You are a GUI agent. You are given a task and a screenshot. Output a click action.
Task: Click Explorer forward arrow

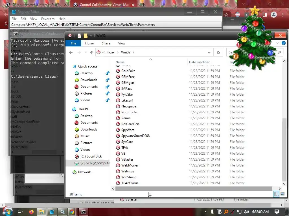pyautogui.click(x=79, y=52)
